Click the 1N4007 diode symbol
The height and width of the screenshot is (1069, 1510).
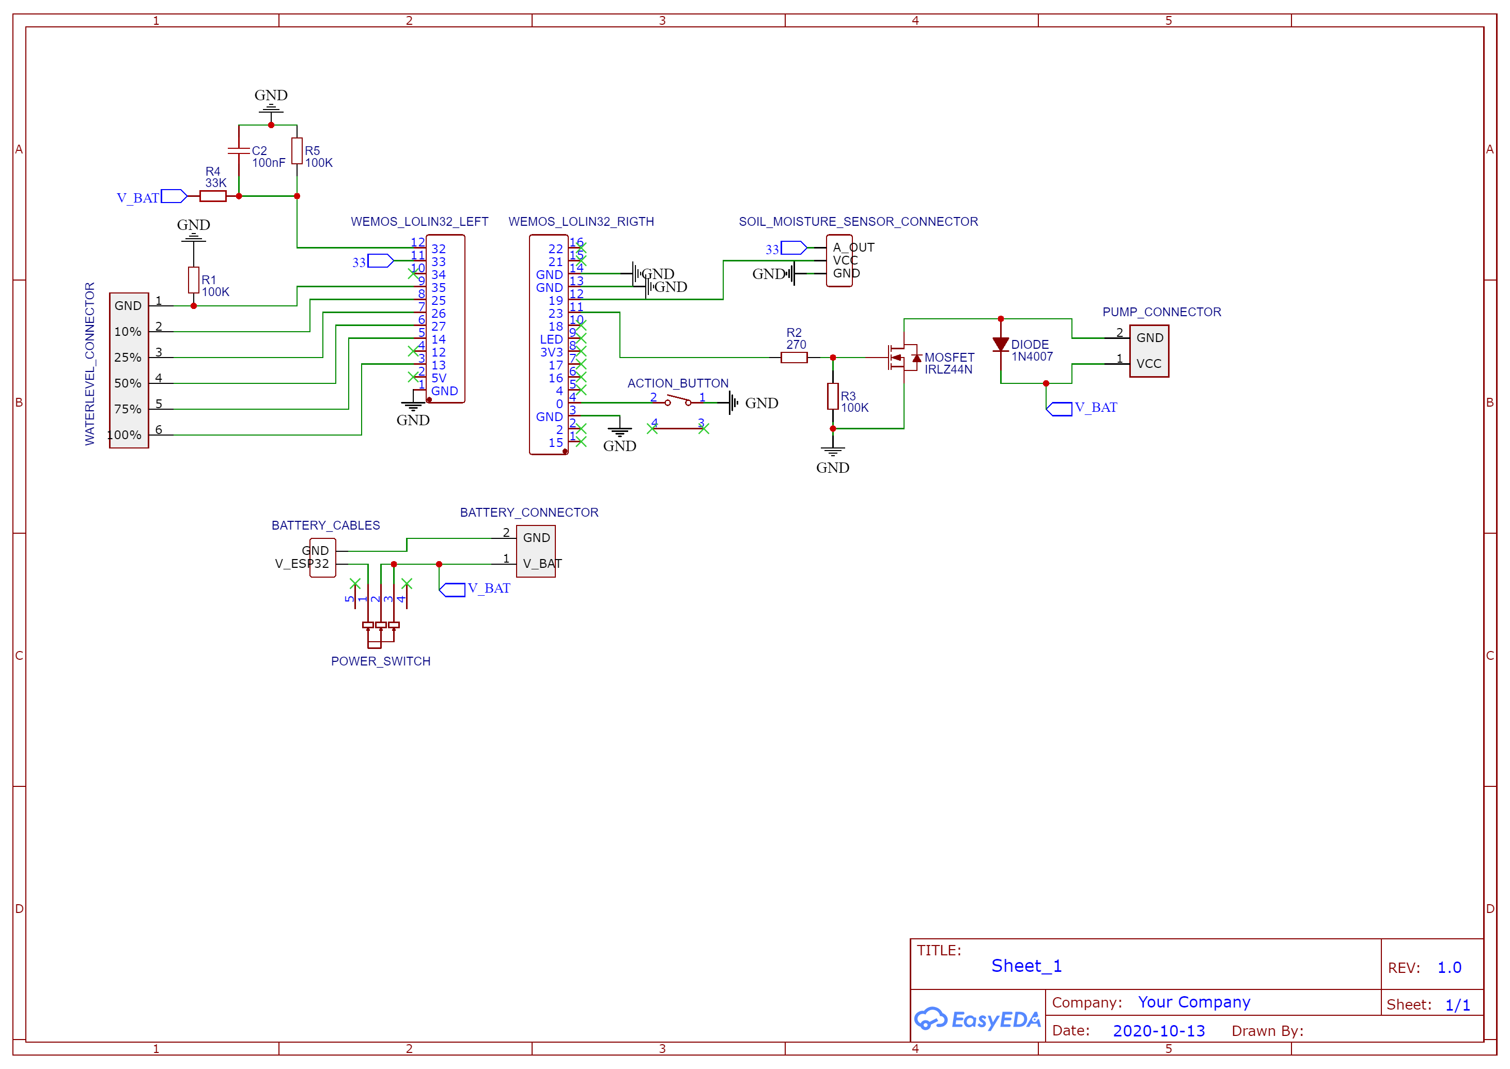point(1001,344)
